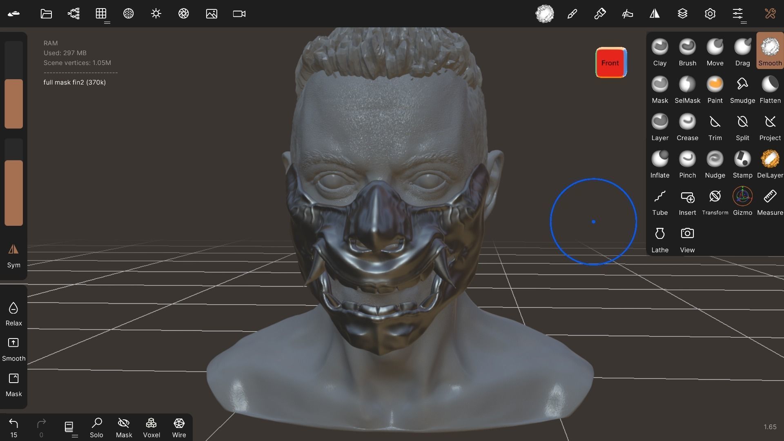Toggle the tools panel wrench icon

click(770, 13)
